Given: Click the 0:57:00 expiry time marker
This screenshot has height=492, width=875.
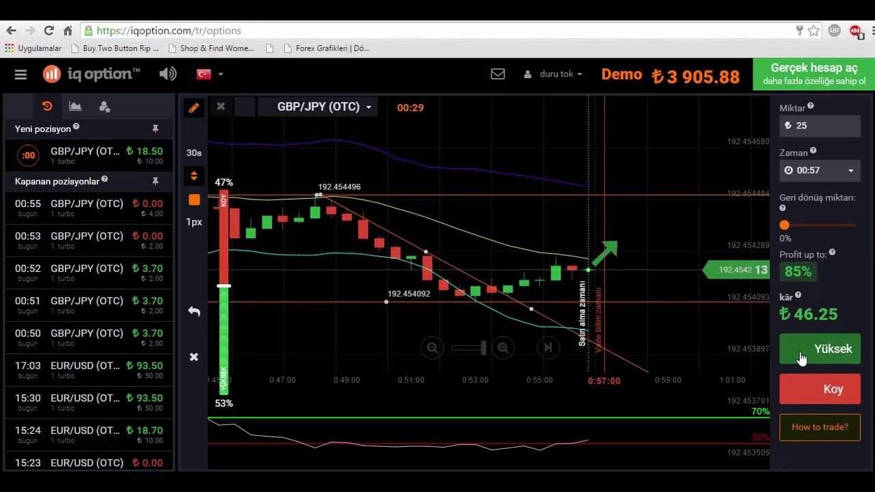Looking at the screenshot, I should (604, 381).
